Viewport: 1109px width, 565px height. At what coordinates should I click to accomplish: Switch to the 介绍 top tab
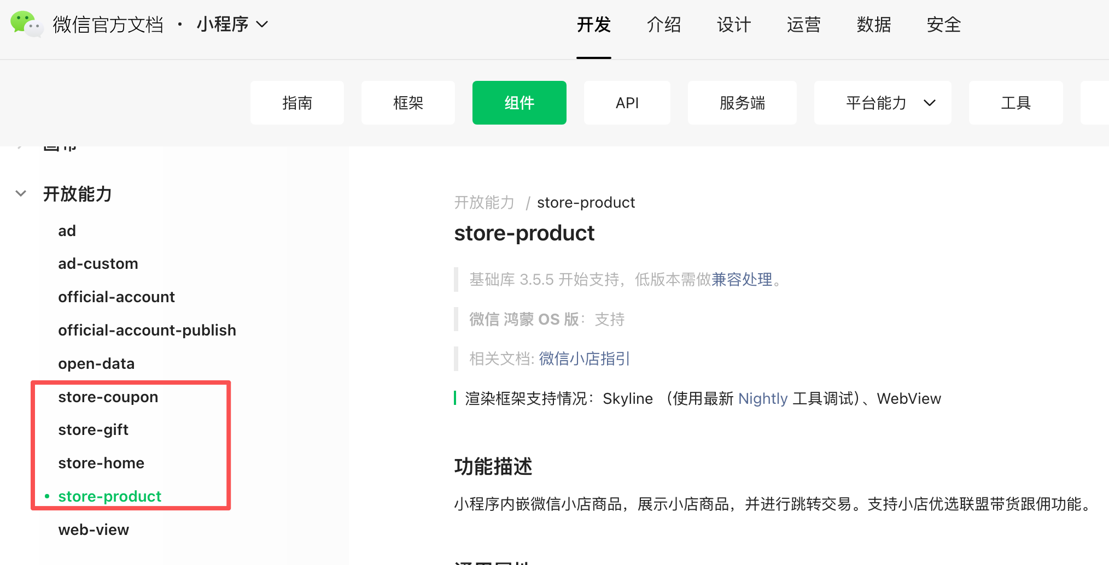[664, 25]
